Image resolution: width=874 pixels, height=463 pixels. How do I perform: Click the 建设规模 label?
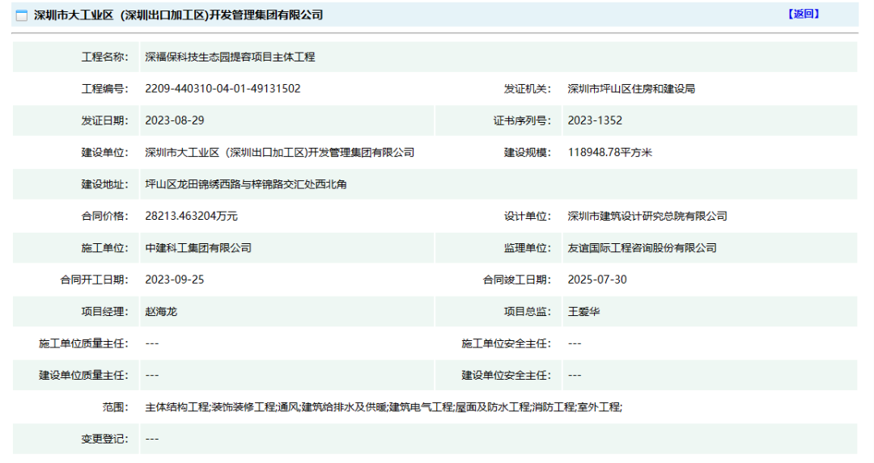[528, 153]
